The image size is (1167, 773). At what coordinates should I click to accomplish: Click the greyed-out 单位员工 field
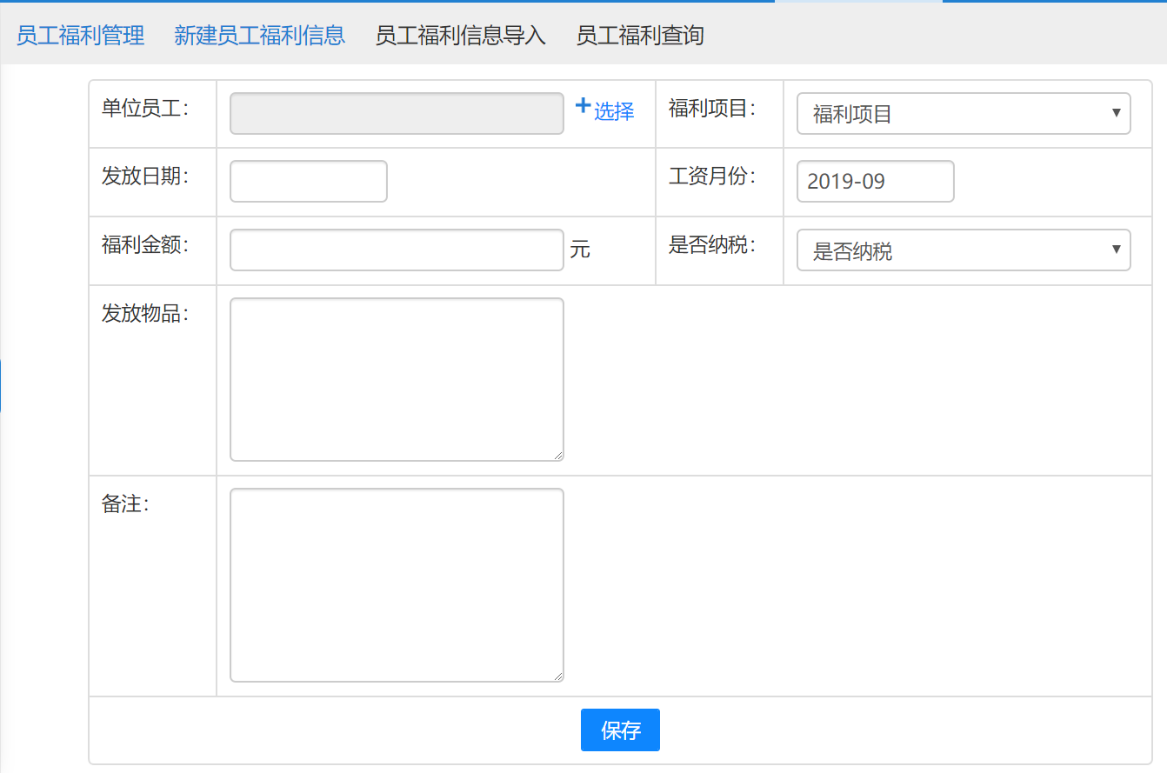click(397, 114)
